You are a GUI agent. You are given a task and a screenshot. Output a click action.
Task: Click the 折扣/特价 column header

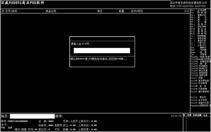coord(137,11)
